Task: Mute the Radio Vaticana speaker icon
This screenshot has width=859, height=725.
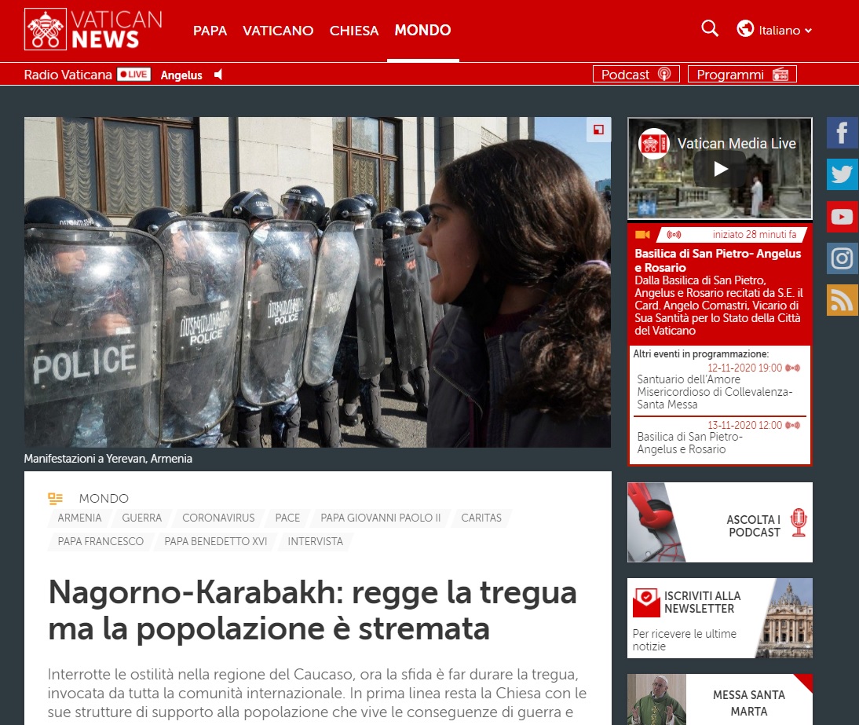Action: pyautogui.click(x=218, y=75)
